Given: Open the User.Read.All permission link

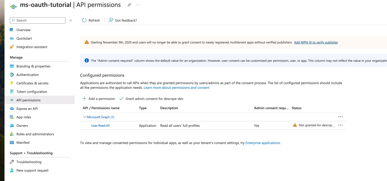Looking at the screenshot, I should 100,126.
